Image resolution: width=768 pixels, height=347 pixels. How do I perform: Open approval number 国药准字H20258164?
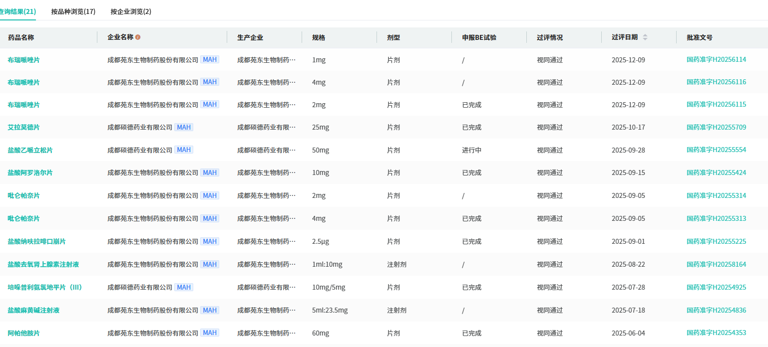pos(716,264)
